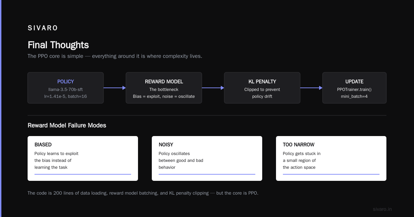The height and width of the screenshot is (217, 414).
Task: Select the REWARD MODEL pipeline box
Action: [x=164, y=88]
